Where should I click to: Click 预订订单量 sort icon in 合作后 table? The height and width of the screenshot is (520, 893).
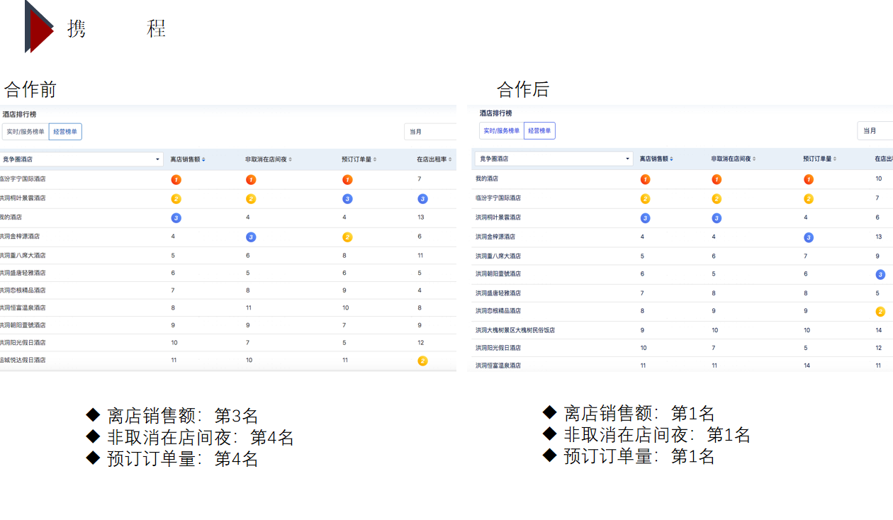835,159
